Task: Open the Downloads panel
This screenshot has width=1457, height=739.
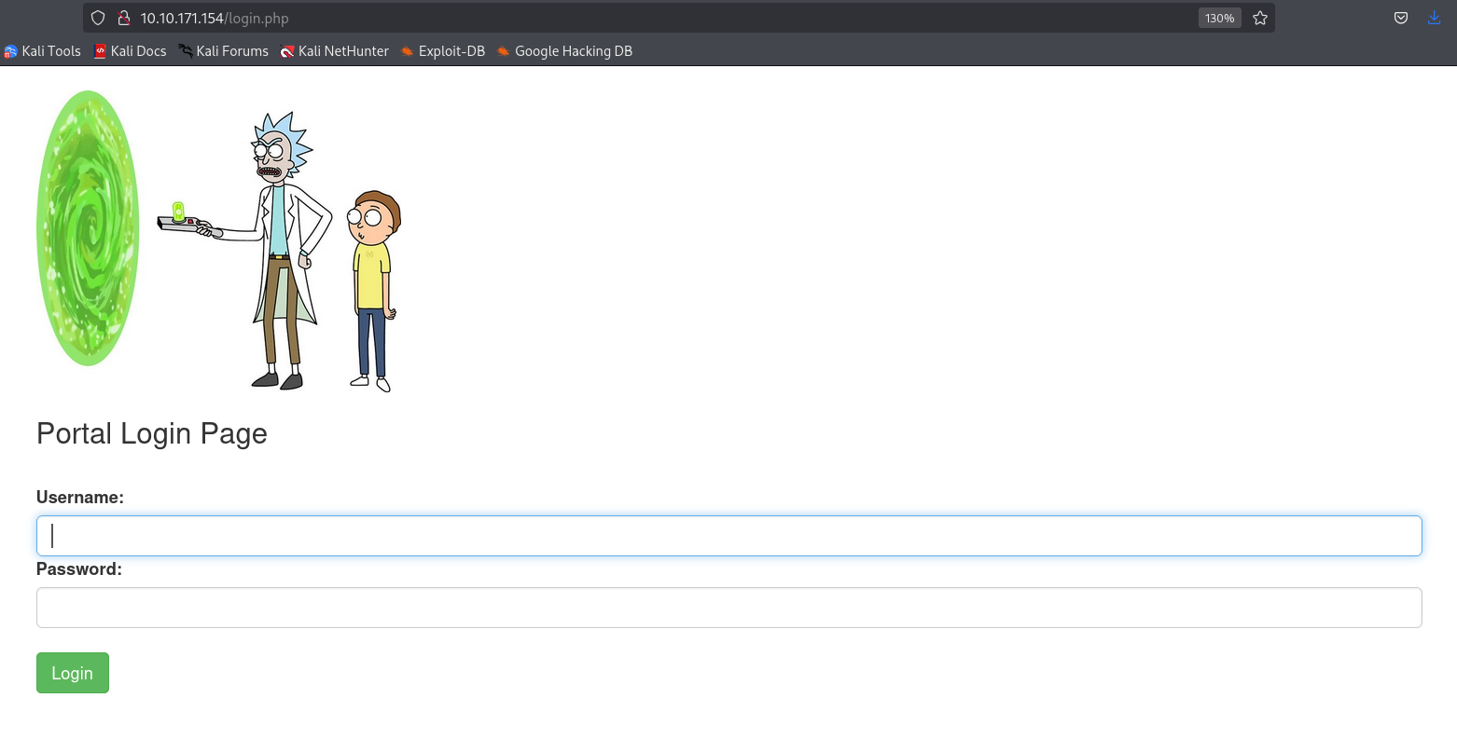Action: coord(1434,18)
